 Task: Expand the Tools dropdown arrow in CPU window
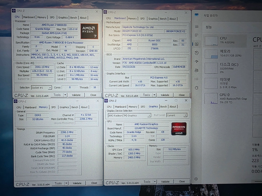[x=65, y=95]
